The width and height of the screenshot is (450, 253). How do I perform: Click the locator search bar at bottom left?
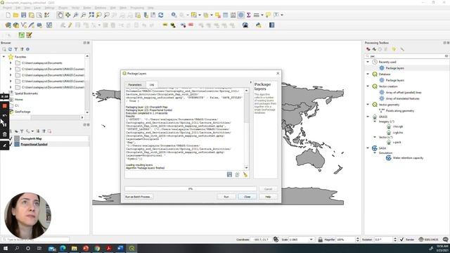click(x=36, y=239)
